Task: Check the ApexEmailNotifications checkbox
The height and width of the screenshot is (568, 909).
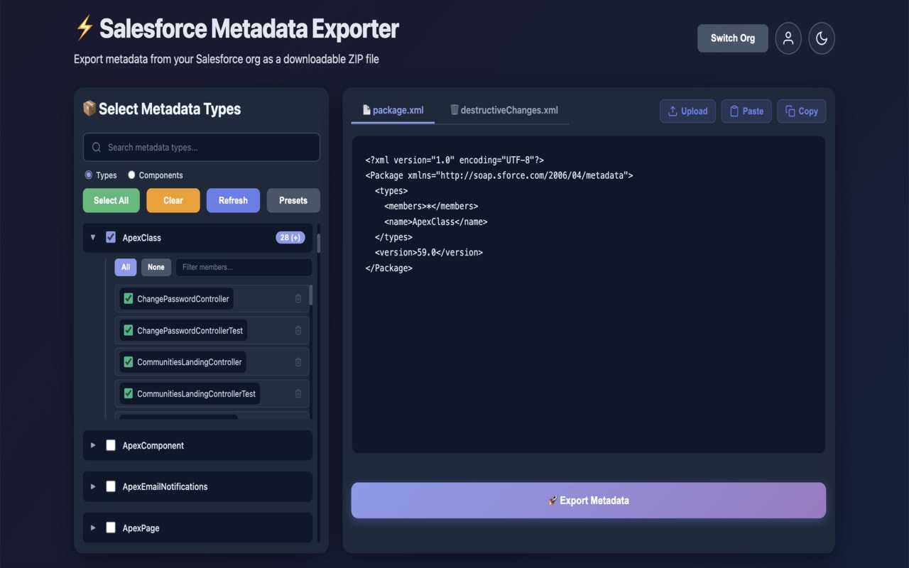Action: click(111, 486)
